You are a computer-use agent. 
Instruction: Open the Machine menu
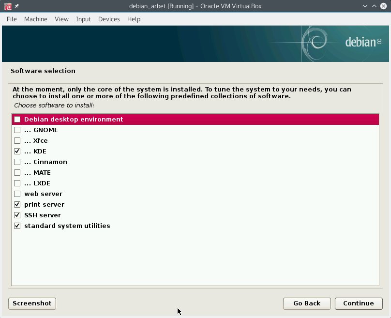(36, 19)
